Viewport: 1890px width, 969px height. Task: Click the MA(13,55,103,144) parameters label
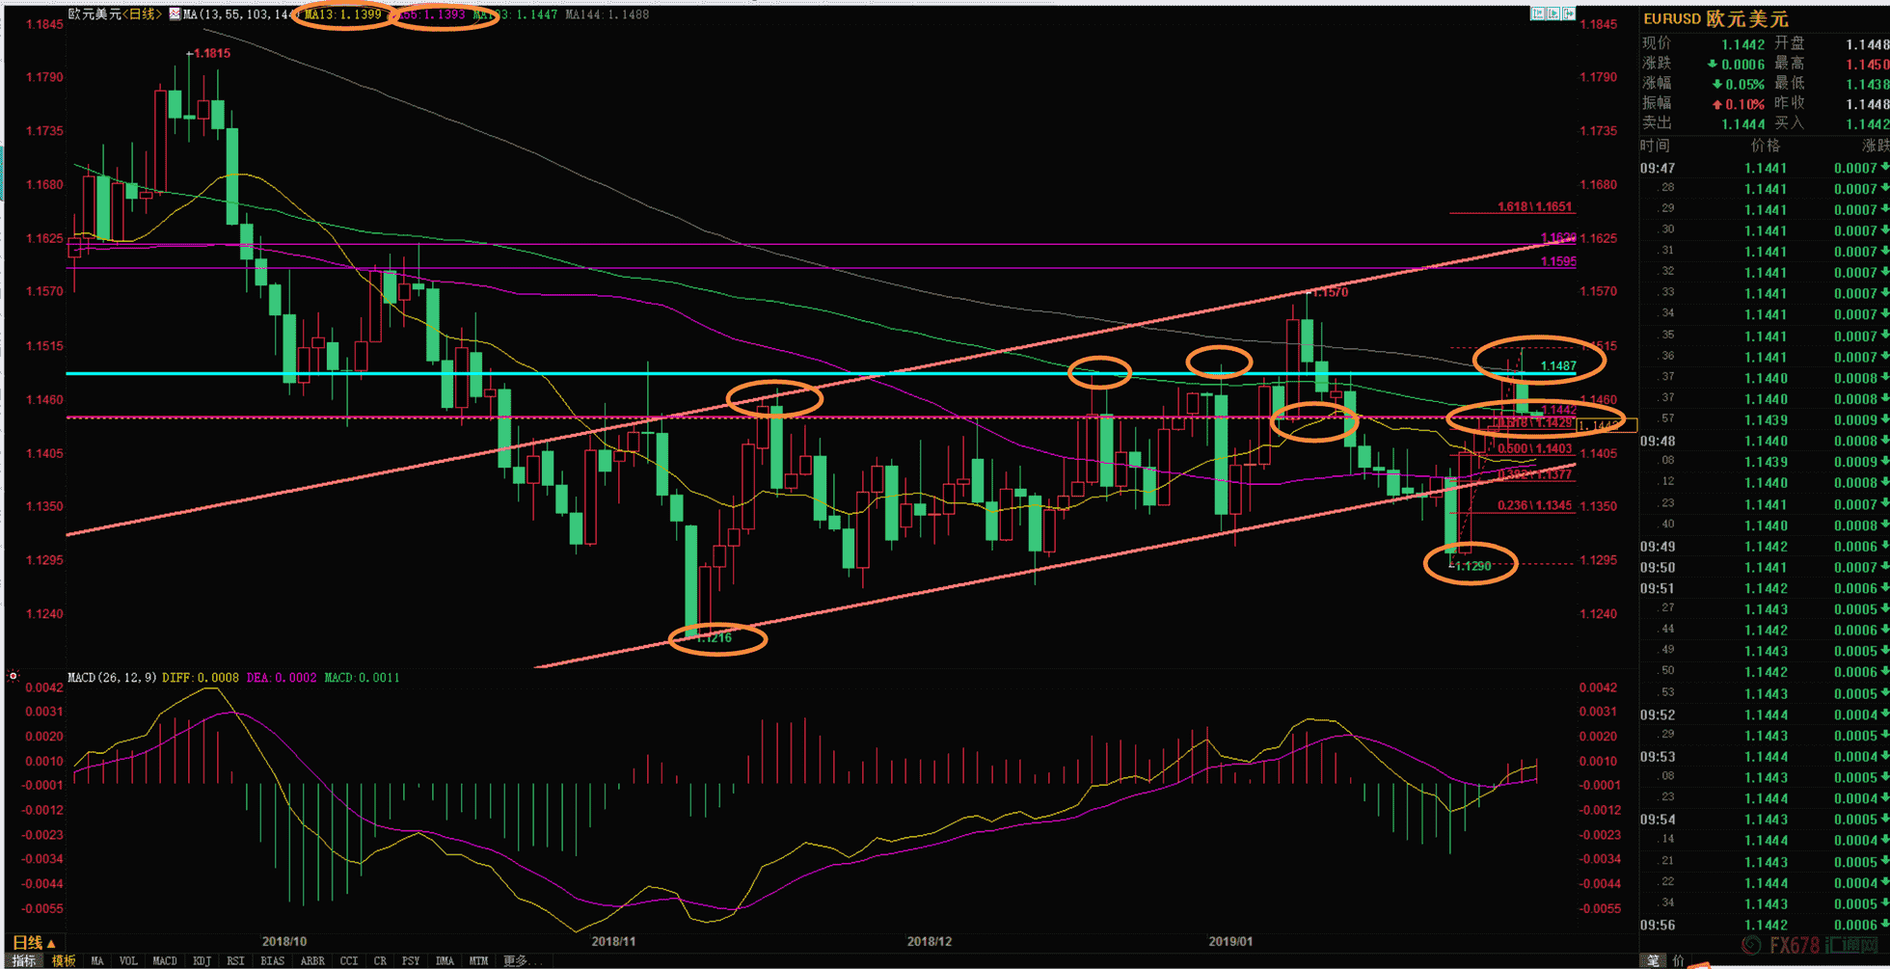[241, 14]
